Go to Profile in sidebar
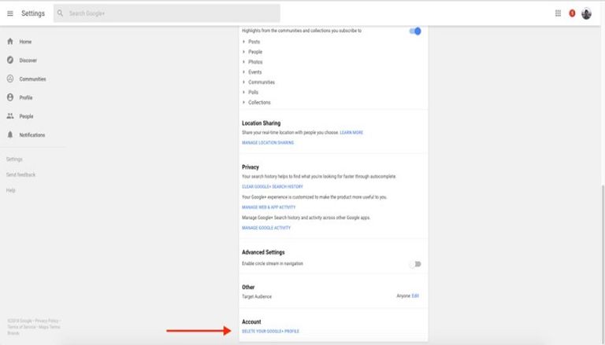This screenshot has width=605, height=345. click(x=26, y=97)
